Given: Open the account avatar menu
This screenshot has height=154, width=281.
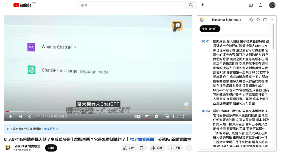Looking at the screenshot, I should click(x=272, y=5).
